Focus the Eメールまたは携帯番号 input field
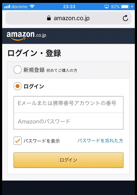Screen dimensions: 137x195 68,104
